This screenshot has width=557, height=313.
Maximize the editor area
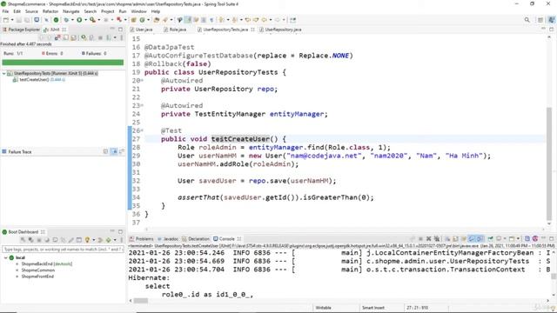coord(551,30)
